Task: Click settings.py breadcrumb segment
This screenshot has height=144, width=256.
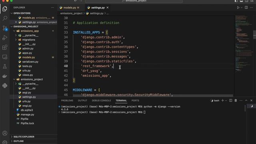Action: click(96, 13)
